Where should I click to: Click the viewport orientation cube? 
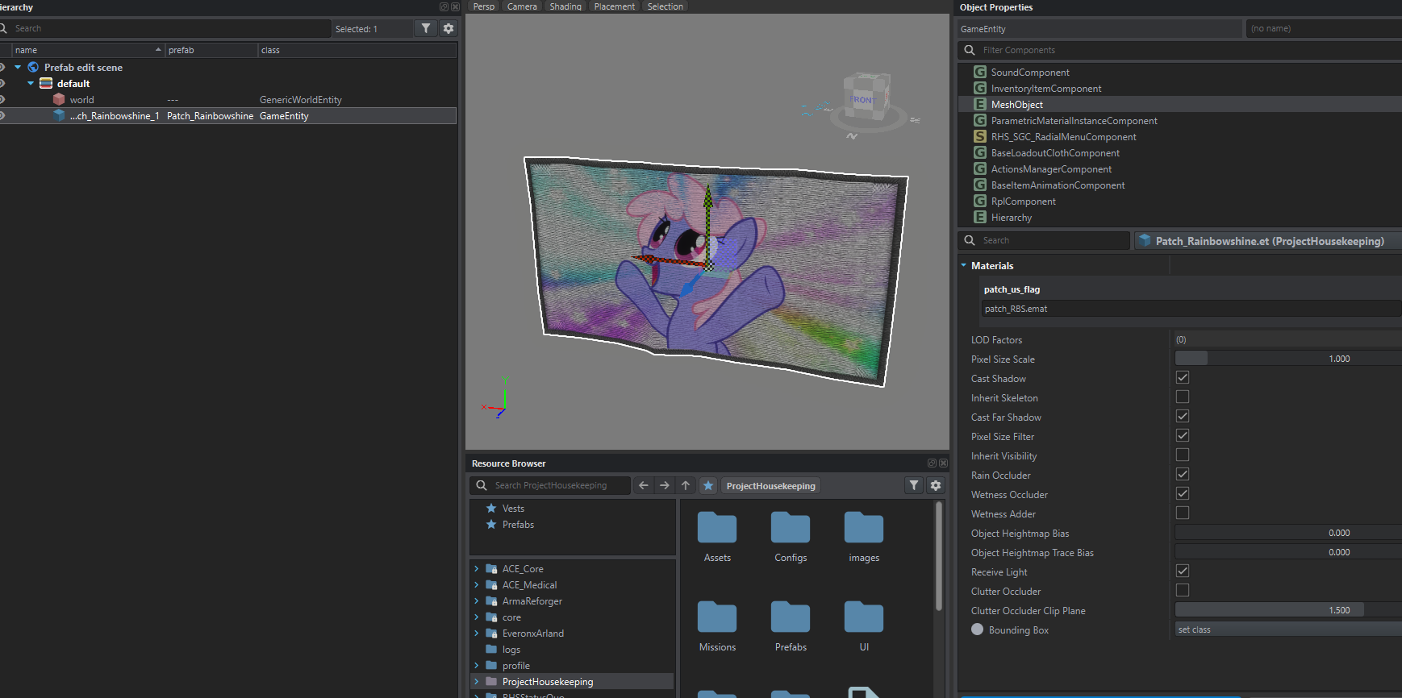point(866,98)
